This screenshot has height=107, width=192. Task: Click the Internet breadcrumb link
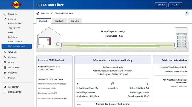(45, 13)
